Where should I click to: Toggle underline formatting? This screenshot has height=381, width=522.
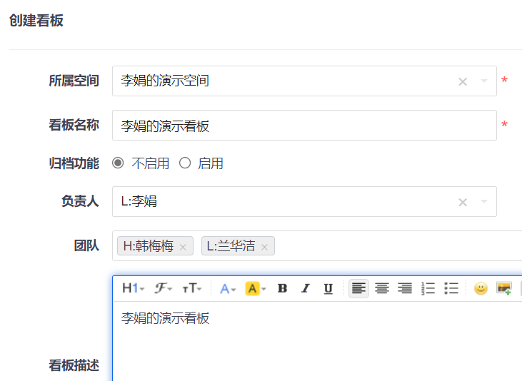pyautogui.click(x=328, y=288)
